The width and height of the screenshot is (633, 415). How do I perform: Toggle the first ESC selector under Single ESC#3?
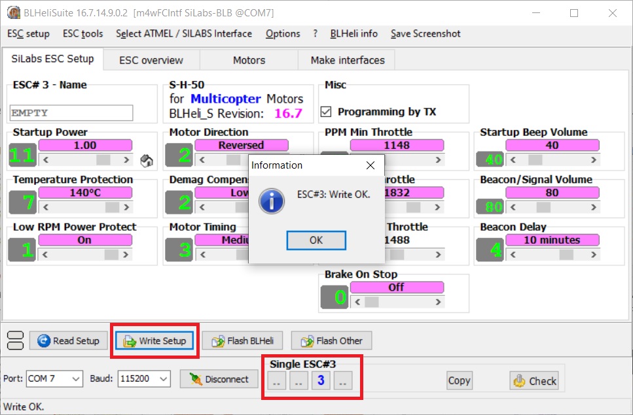pyautogui.click(x=277, y=380)
